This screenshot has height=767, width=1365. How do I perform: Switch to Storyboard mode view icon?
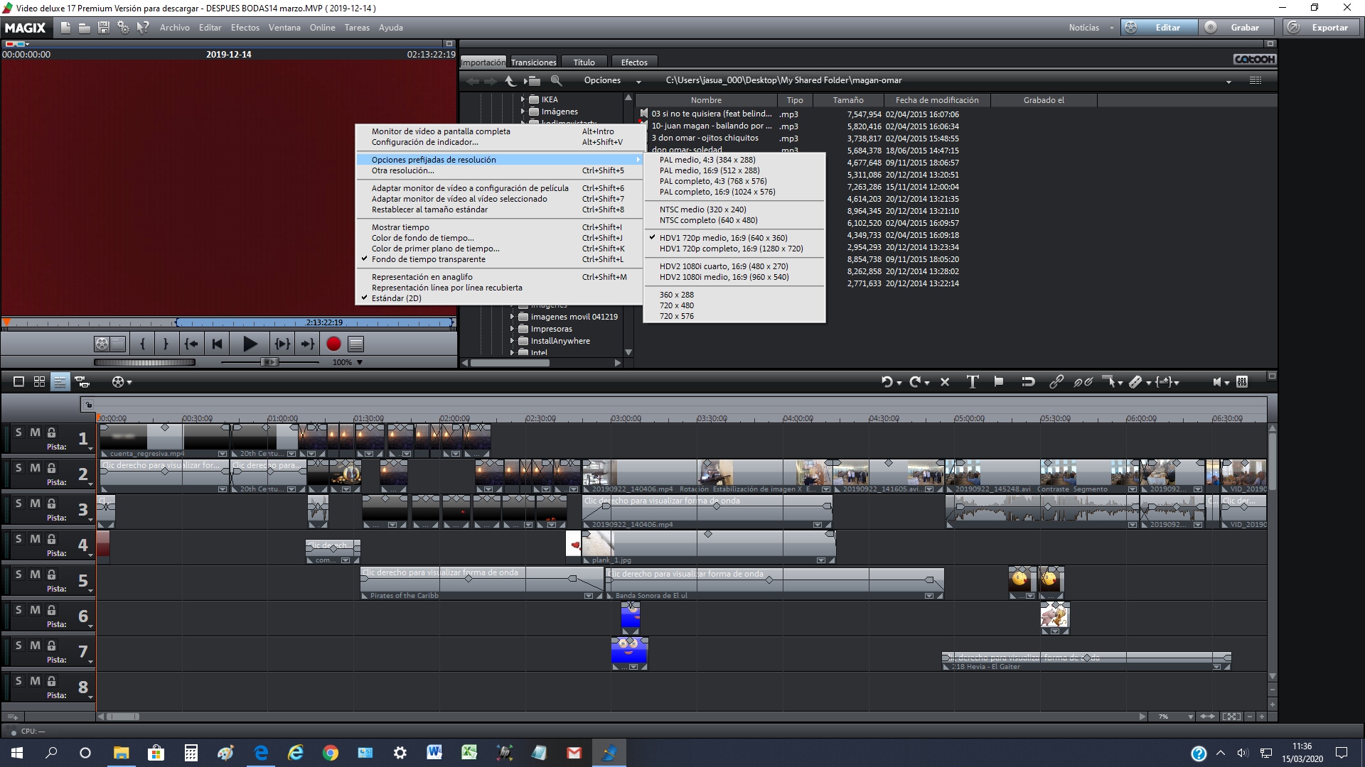(x=19, y=382)
